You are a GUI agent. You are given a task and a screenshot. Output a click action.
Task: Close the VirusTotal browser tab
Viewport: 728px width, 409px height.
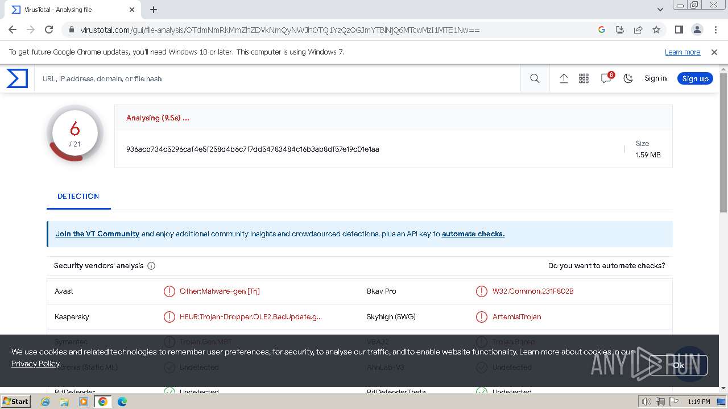pyautogui.click(x=132, y=10)
